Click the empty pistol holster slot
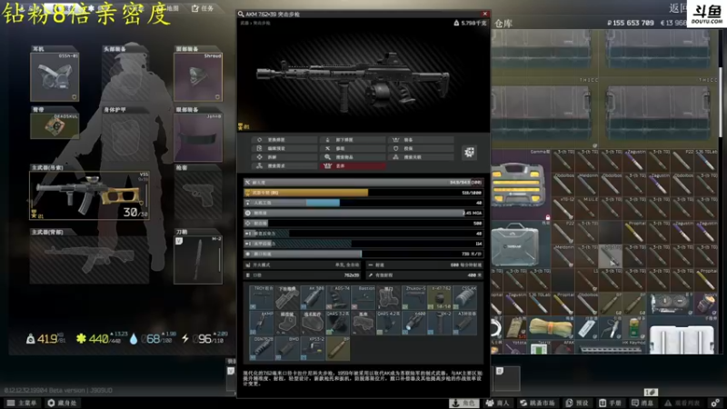727x409 pixels. 198,195
